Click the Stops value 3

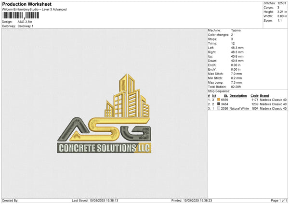point(232,39)
